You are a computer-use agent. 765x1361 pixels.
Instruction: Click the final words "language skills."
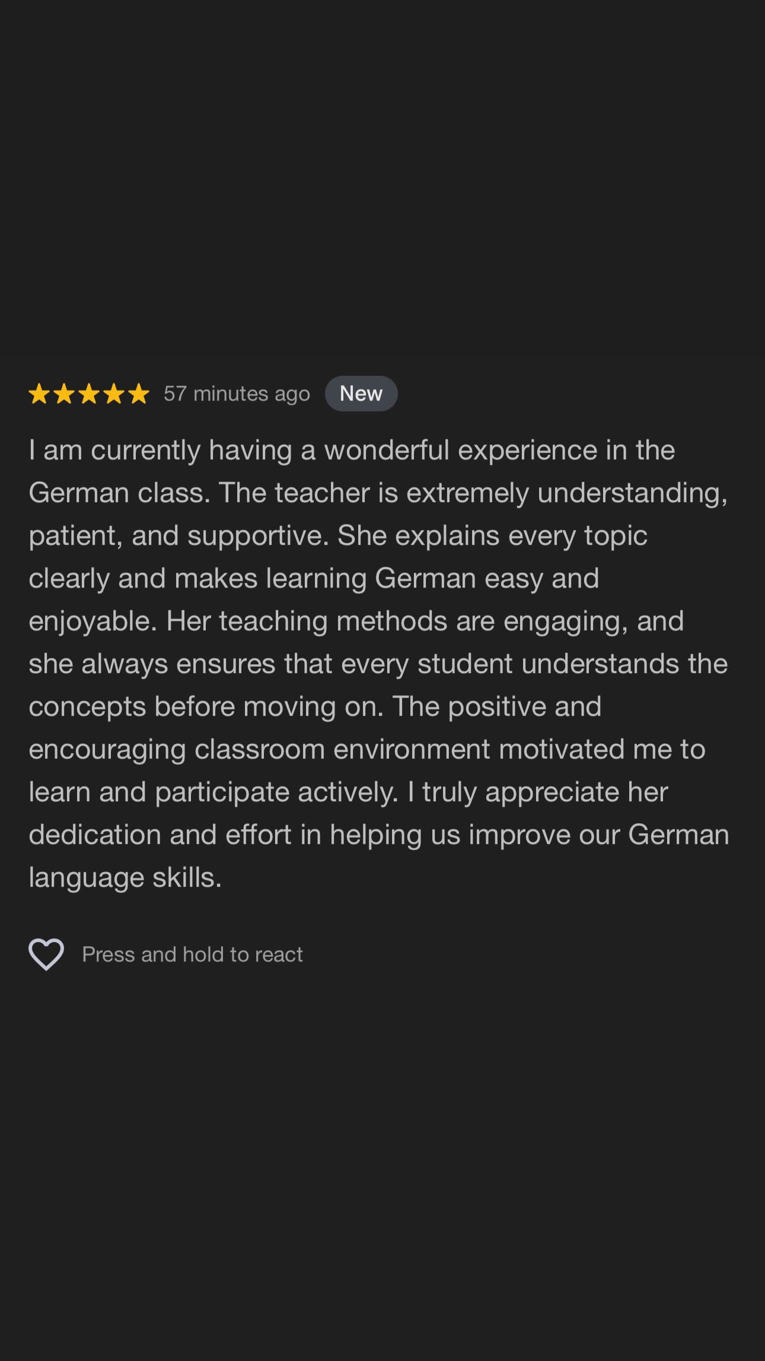click(x=125, y=877)
